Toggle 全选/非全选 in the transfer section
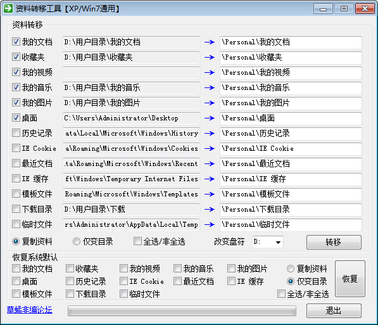The height and width of the screenshot is (325, 378). tap(137, 241)
